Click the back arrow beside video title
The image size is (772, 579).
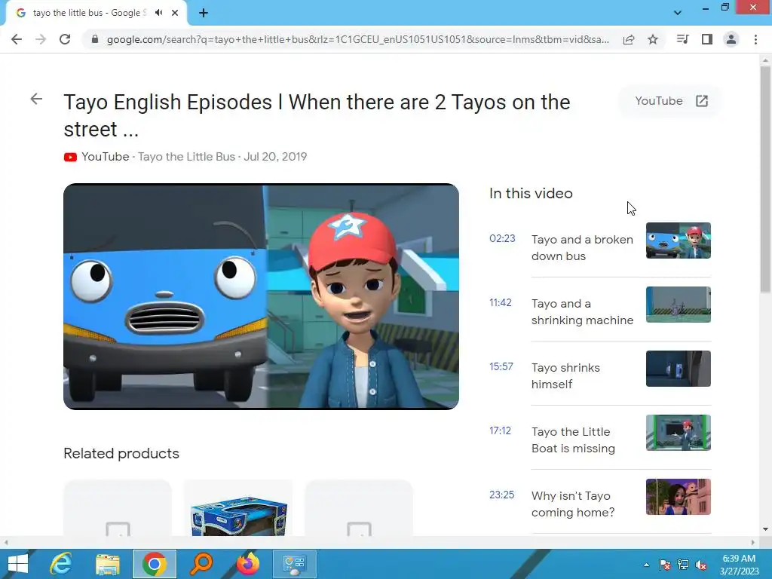point(36,99)
